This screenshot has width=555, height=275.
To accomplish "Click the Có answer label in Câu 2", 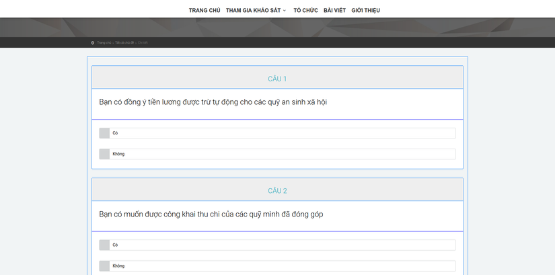I will click(115, 245).
